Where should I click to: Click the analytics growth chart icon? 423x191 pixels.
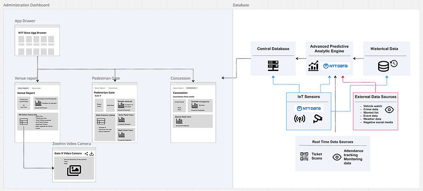click(x=313, y=66)
